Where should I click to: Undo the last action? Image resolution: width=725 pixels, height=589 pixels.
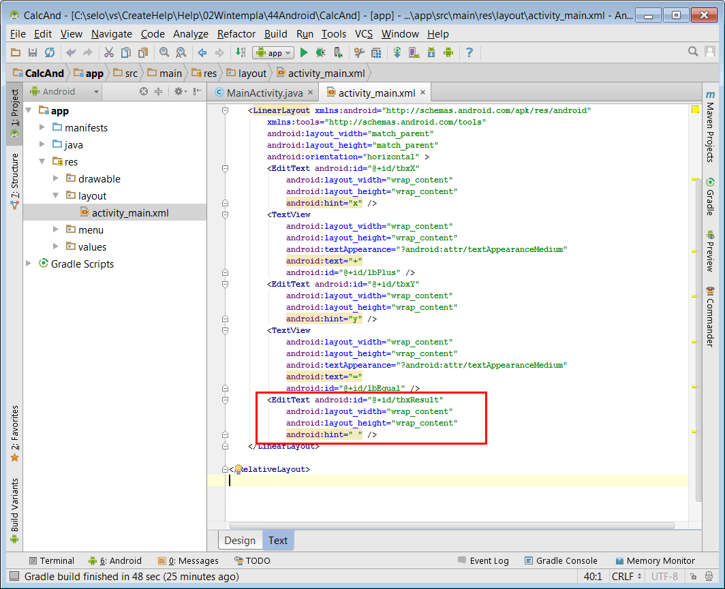tap(71, 52)
